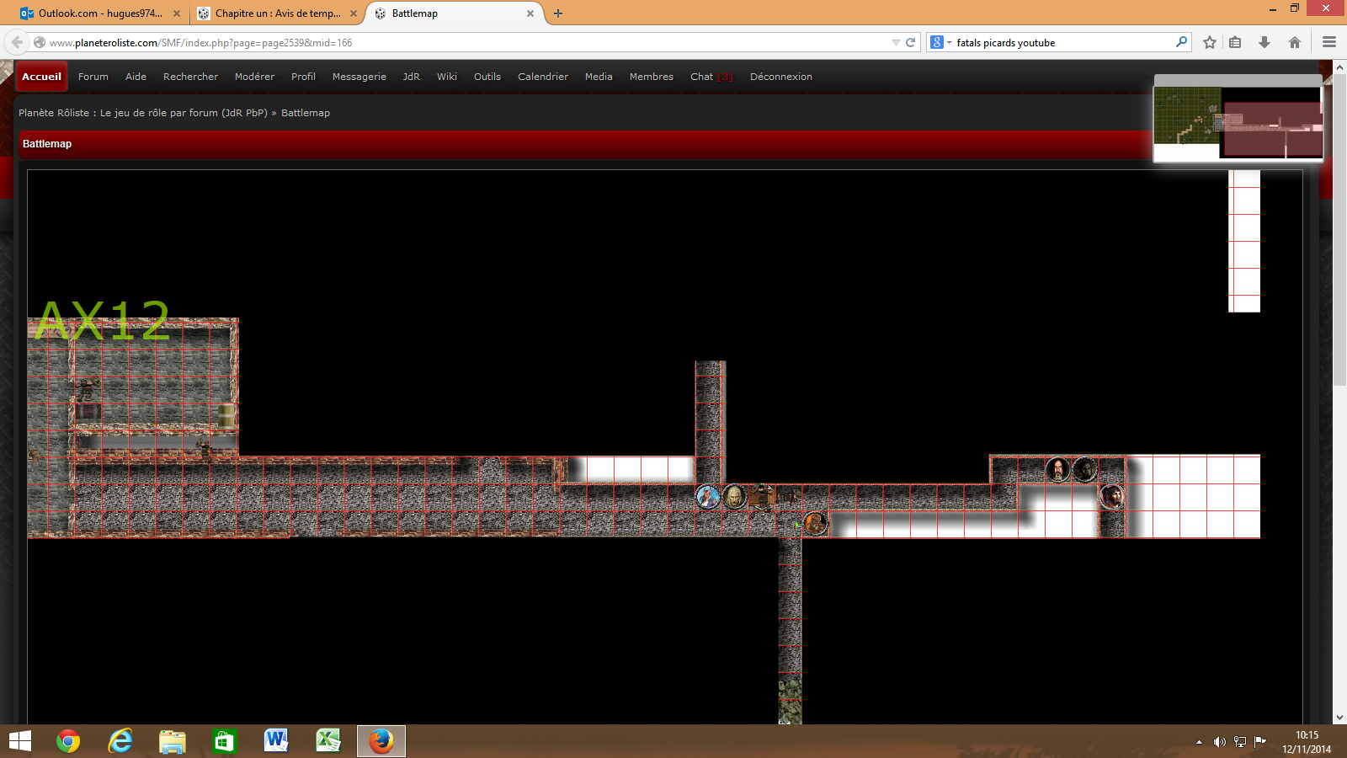Expand the URL history dropdown arrow

(896, 42)
